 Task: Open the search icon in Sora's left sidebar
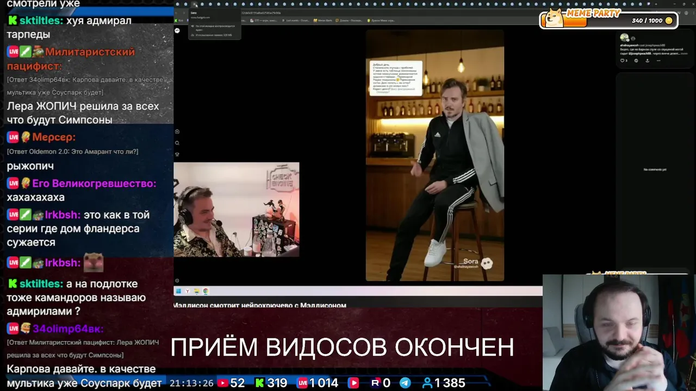[x=177, y=143]
